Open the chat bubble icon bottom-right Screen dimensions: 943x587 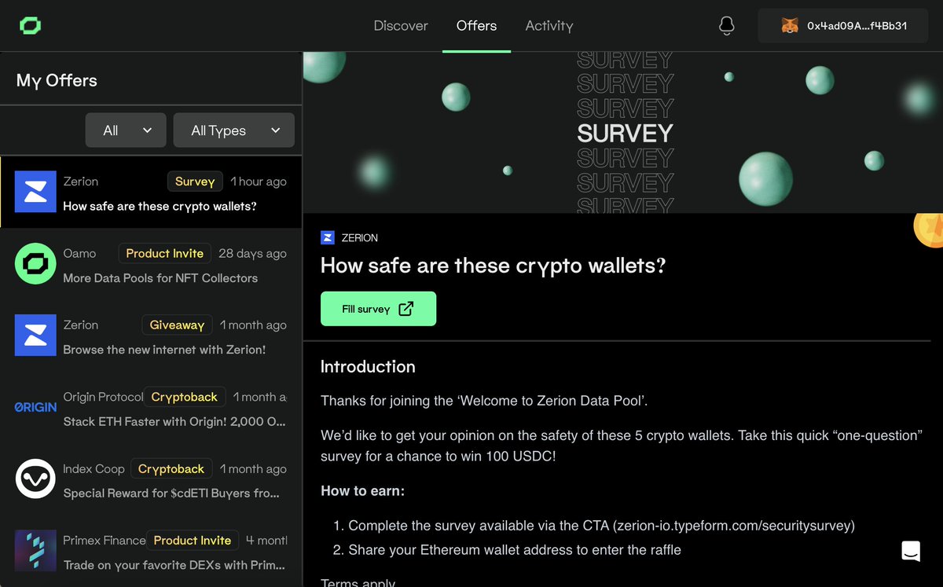910,551
